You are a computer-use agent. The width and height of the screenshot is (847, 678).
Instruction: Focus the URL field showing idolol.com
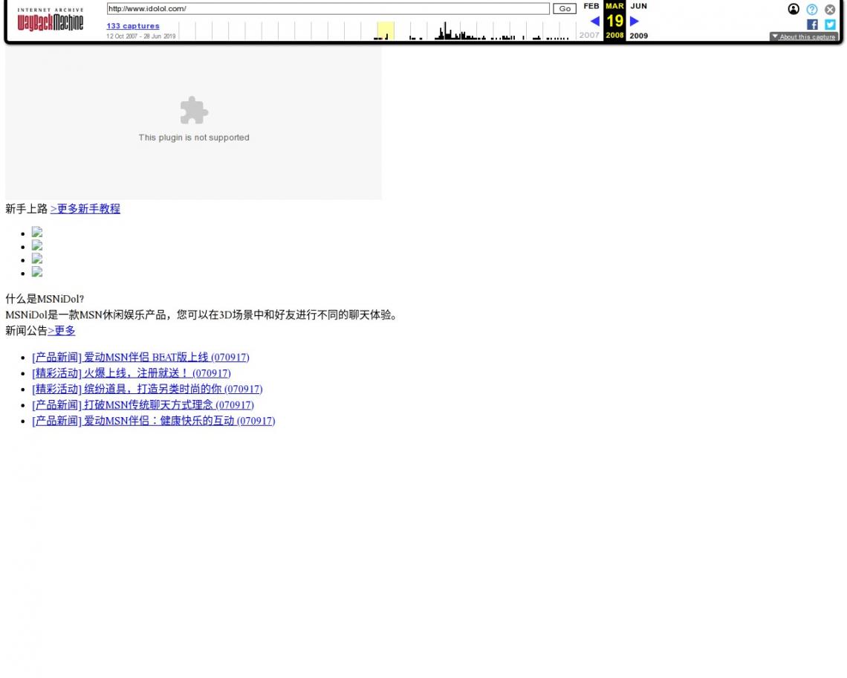pos(328,9)
